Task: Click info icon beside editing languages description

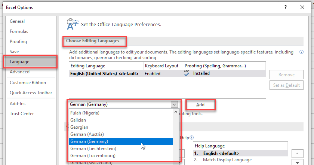Action: [x=301, y=52]
